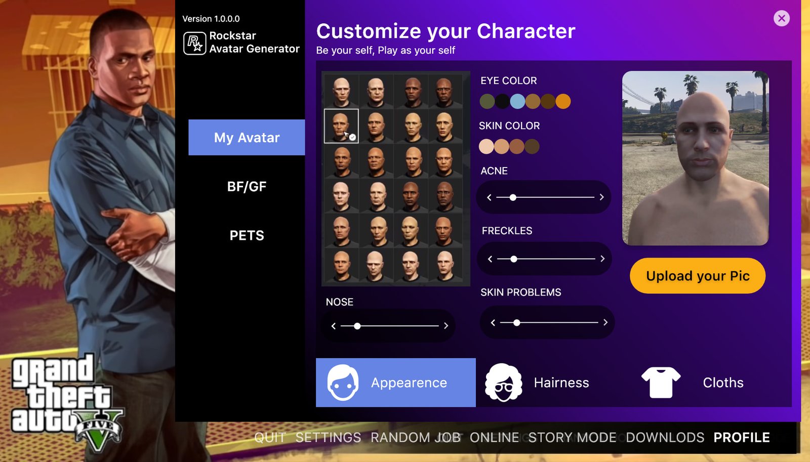Increase SKIN PROBLEMS with right chevron
The width and height of the screenshot is (810, 462).
(605, 322)
